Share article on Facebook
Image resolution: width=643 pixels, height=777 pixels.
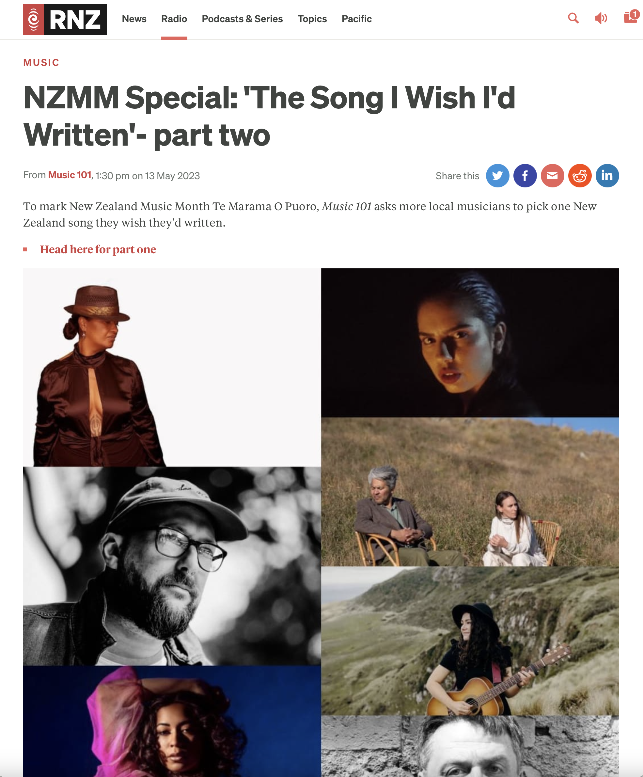tap(525, 175)
